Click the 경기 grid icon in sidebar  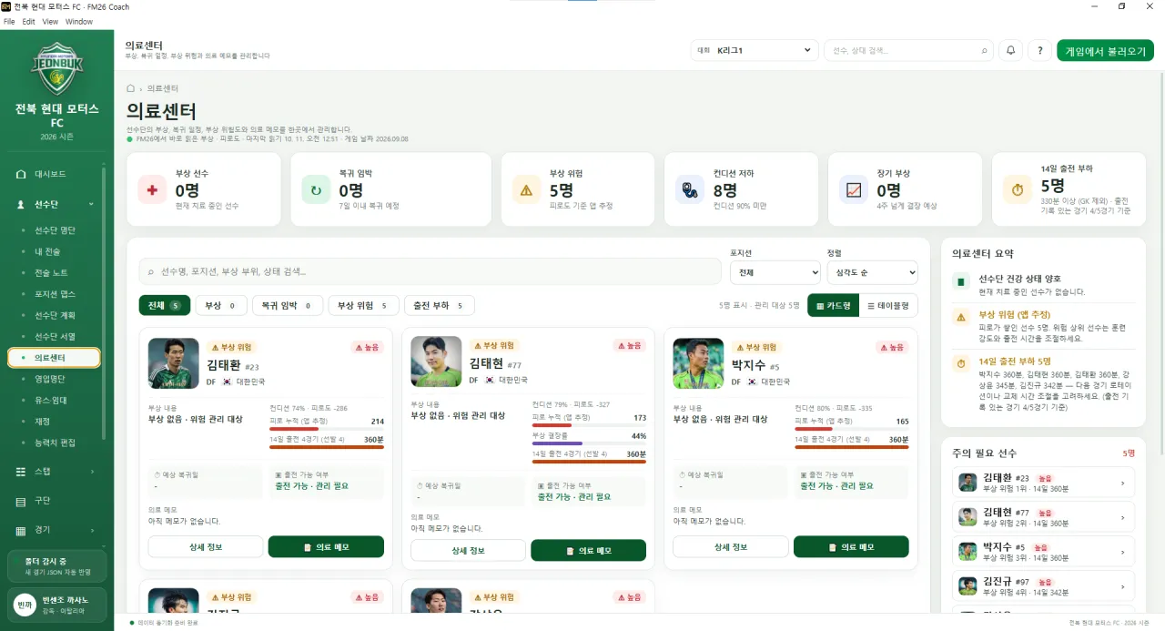(21, 530)
